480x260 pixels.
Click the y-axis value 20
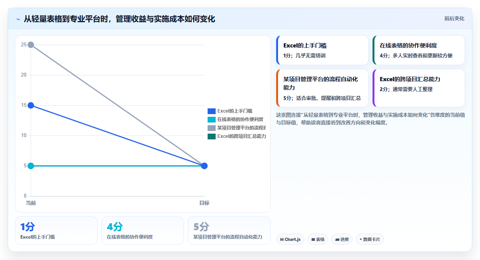tap(24, 75)
